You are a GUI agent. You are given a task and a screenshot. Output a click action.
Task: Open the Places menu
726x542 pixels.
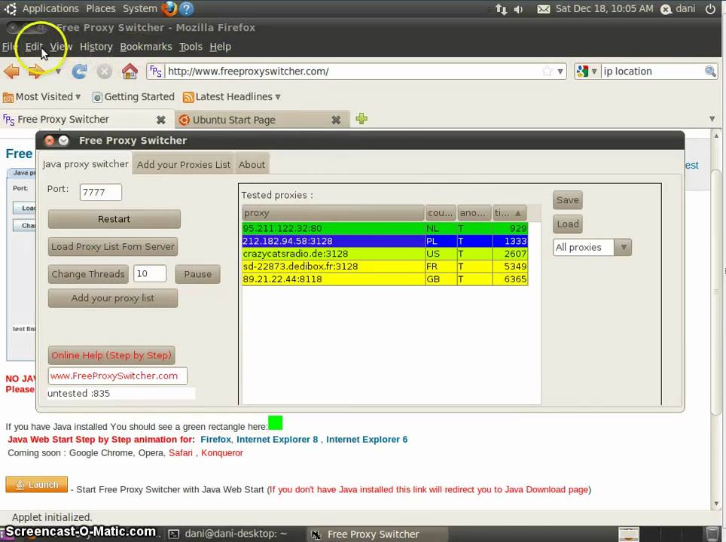100,8
